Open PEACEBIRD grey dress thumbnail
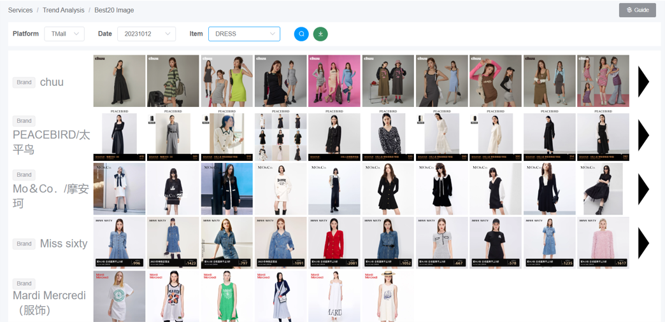Screen dimensions: 665x322 [173, 135]
